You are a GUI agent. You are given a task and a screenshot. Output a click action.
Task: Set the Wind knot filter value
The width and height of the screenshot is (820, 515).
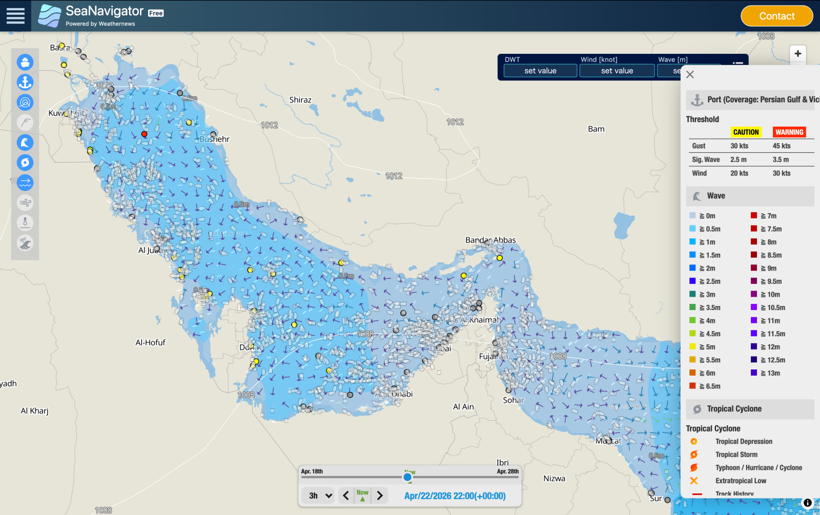pyautogui.click(x=617, y=71)
